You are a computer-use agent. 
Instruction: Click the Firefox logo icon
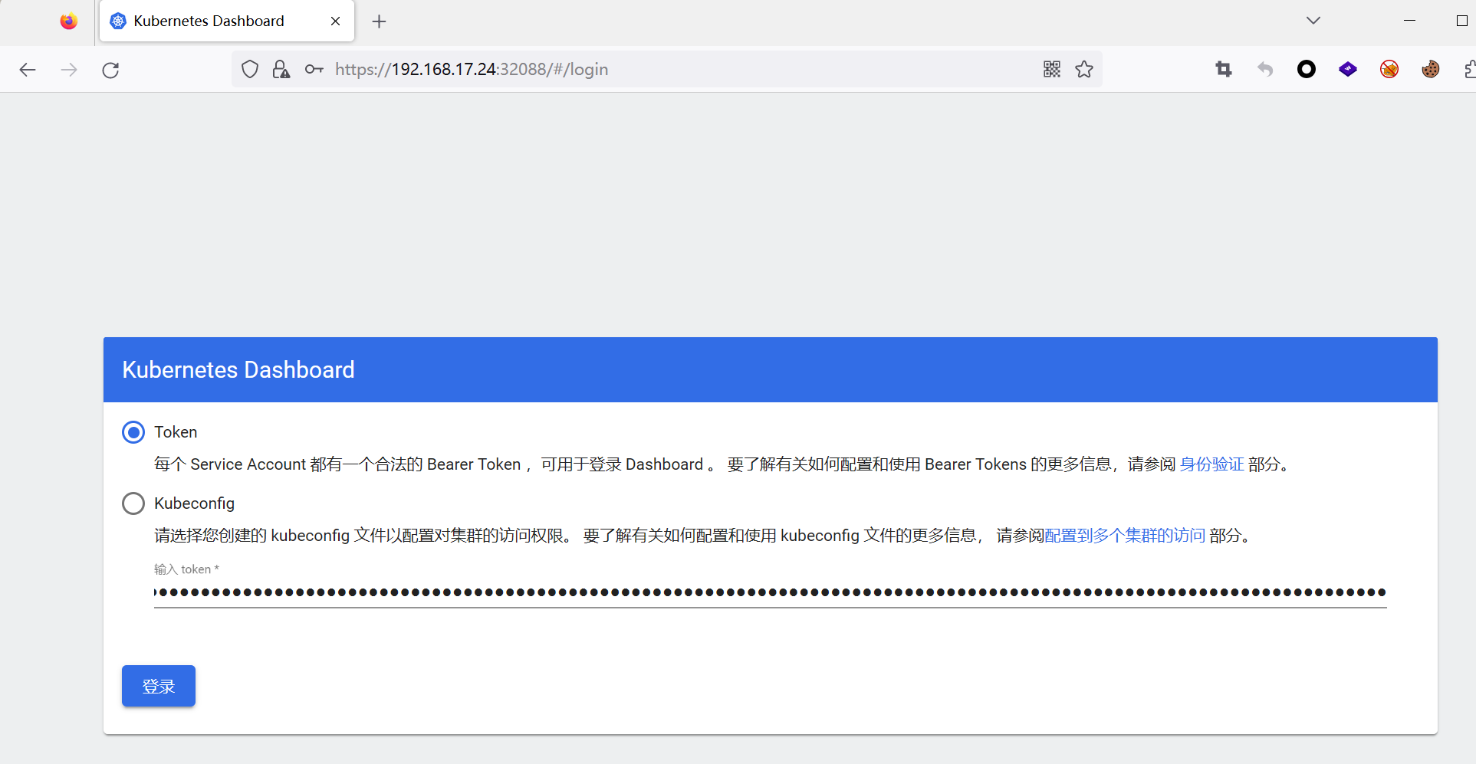pyautogui.click(x=69, y=21)
